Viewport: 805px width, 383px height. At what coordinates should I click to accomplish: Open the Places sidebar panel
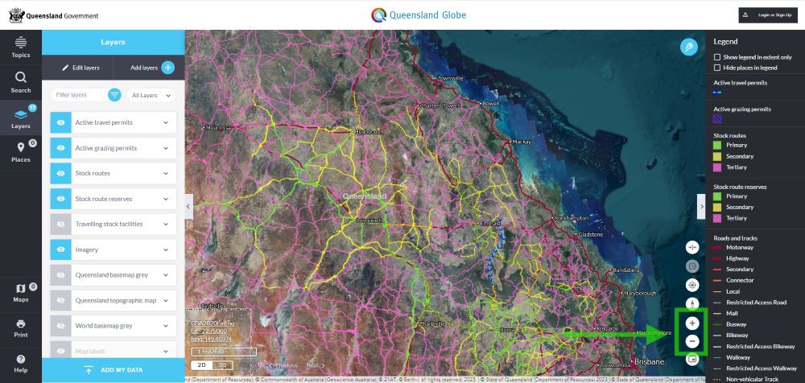[x=21, y=151]
